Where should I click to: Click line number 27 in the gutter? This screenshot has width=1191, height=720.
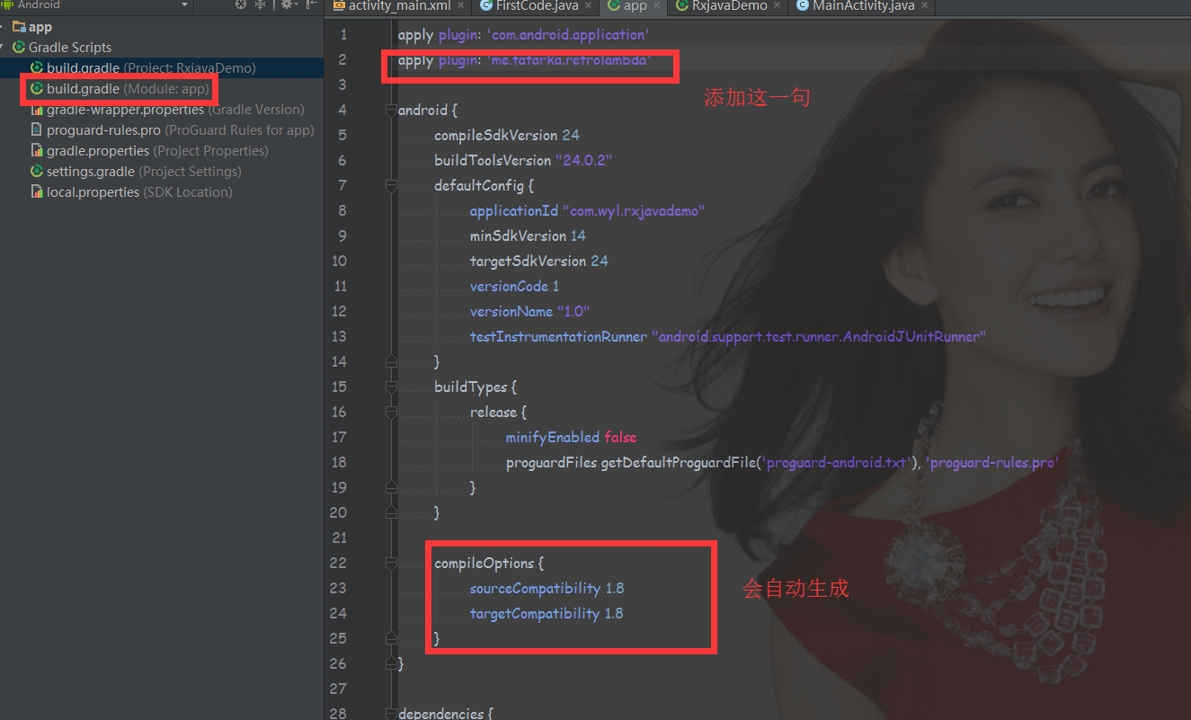pos(339,689)
